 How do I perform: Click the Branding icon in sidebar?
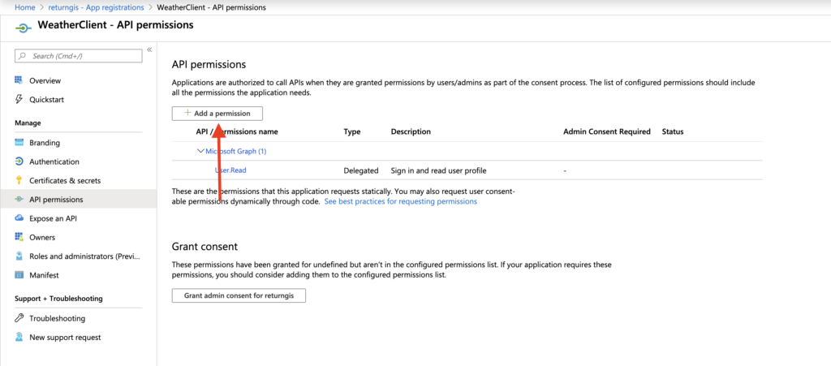tap(19, 143)
